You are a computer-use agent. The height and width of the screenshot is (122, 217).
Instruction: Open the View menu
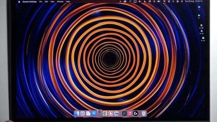click(x=52, y=2)
